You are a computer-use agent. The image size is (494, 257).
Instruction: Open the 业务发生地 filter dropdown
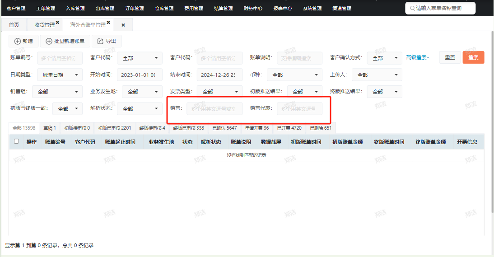[x=142, y=92]
